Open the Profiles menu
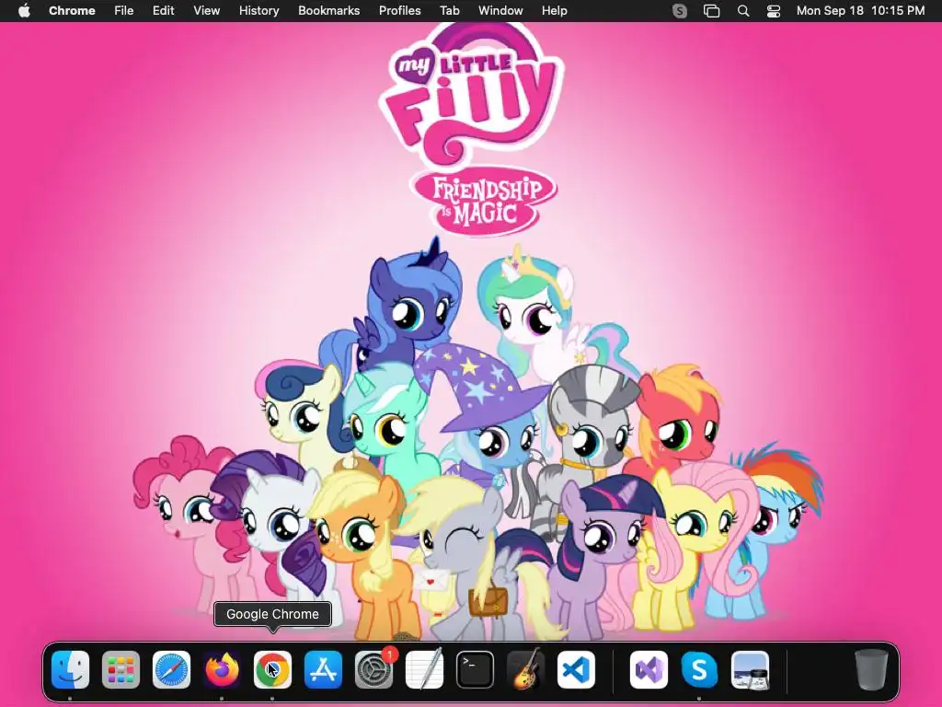The width and height of the screenshot is (942, 707). 399,11
